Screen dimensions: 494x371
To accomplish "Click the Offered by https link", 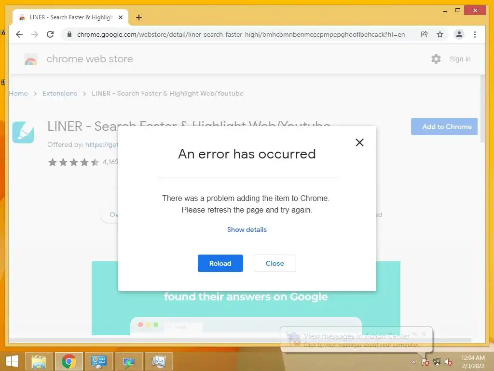I will 101,144.
